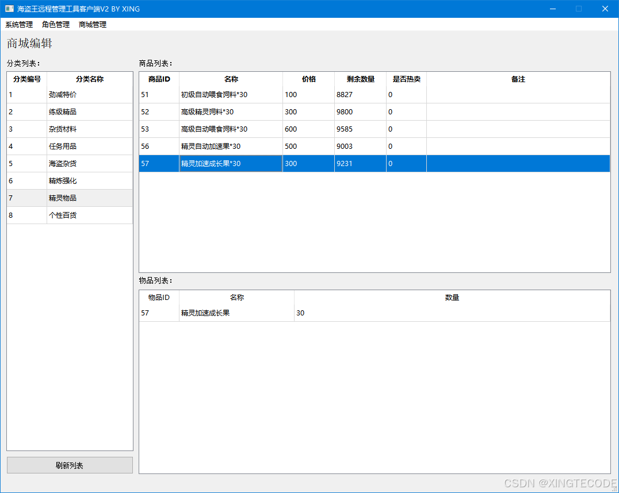Click price cell 100
The width and height of the screenshot is (619, 493).
point(309,95)
